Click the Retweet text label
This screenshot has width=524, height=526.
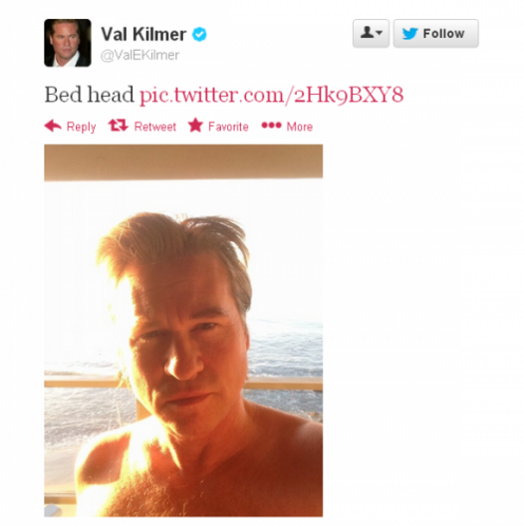155,127
